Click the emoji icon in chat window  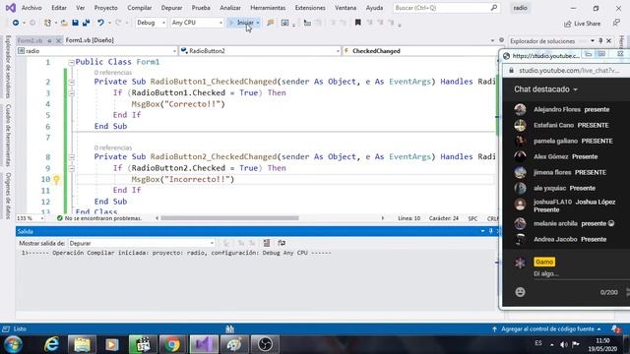[520, 292]
